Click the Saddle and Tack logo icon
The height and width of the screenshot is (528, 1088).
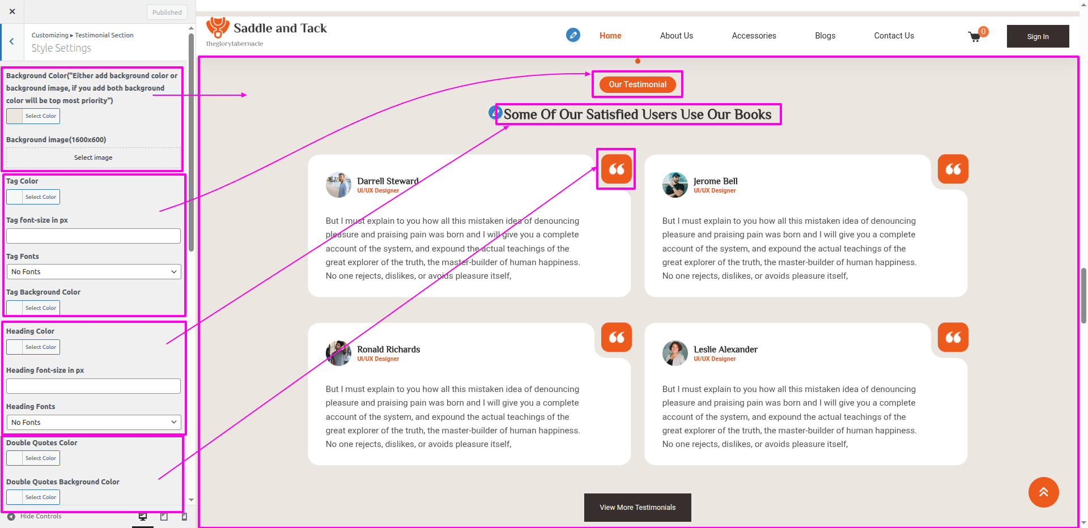[x=218, y=27]
